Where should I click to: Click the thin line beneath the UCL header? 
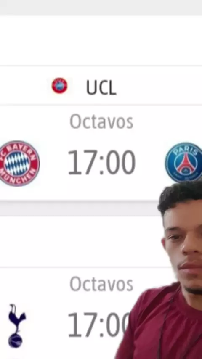tap(101, 105)
